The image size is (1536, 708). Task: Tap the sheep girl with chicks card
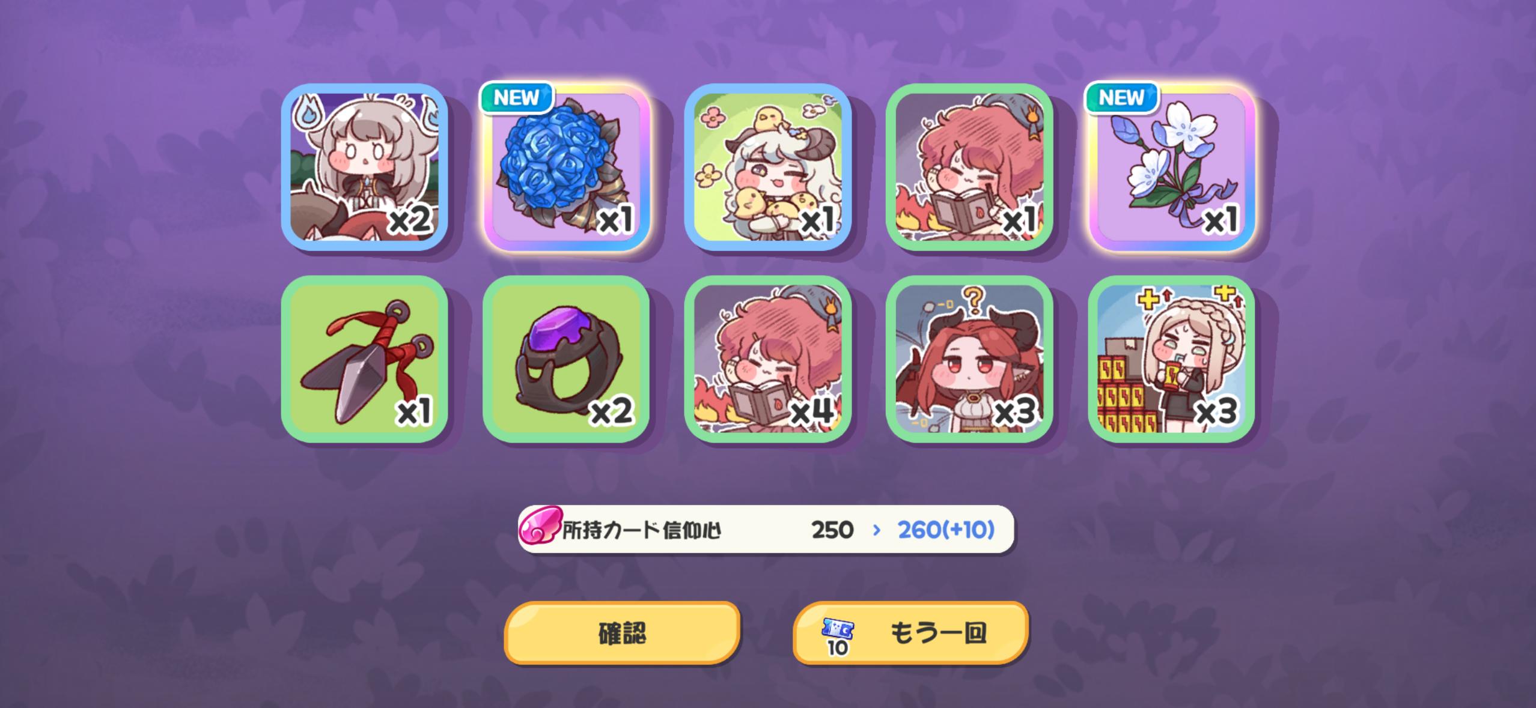[x=768, y=167]
